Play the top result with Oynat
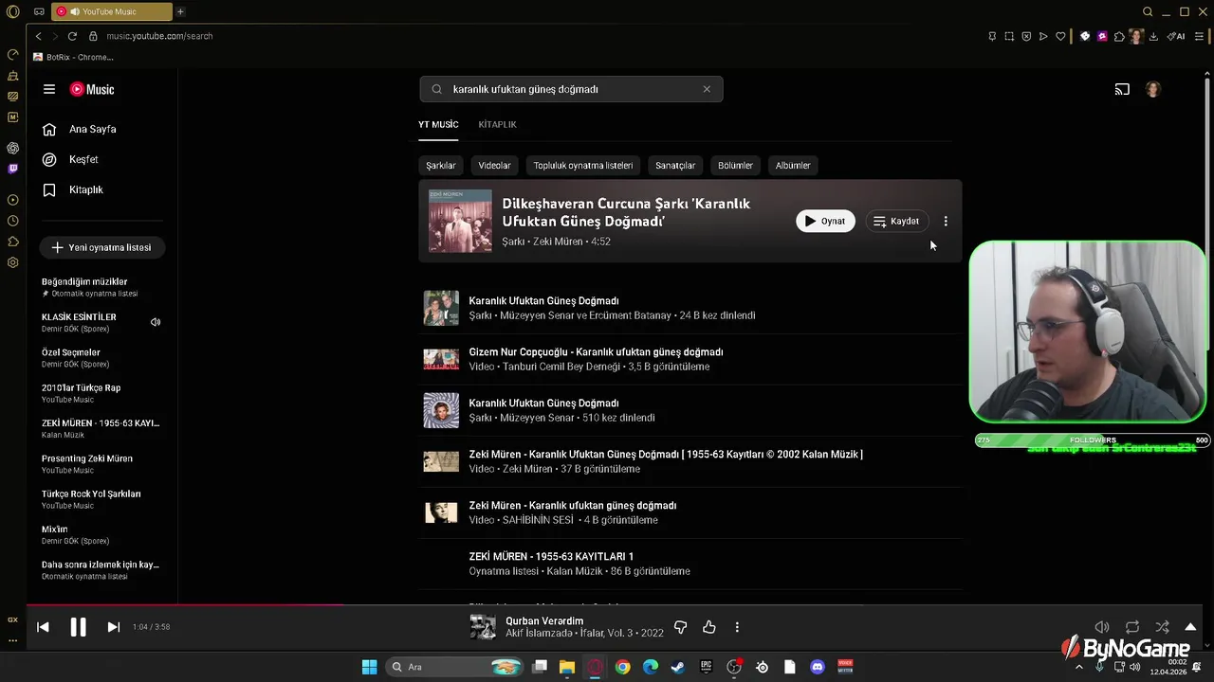This screenshot has height=682, width=1214. pos(825,221)
